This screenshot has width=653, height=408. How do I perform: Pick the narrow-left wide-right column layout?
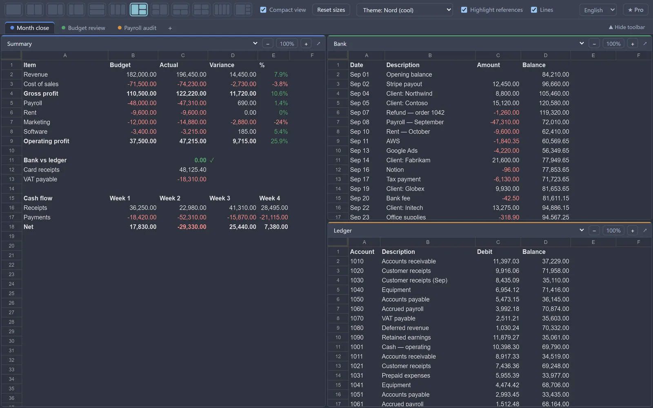pos(76,9)
